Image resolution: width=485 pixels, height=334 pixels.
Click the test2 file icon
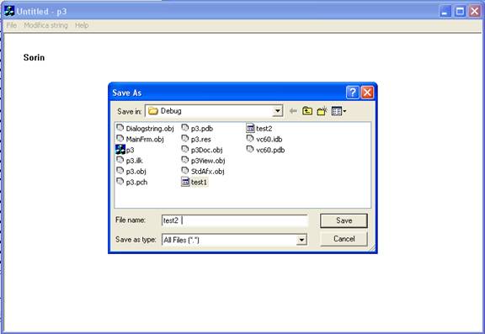click(250, 128)
